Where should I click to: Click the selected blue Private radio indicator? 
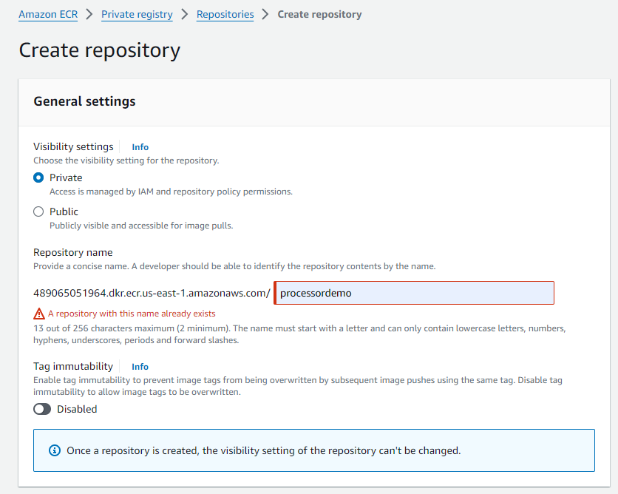click(x=38, y=177)
